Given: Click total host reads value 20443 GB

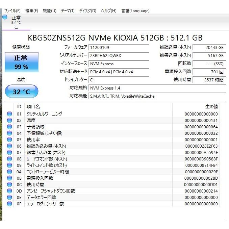Looking at the screenshot, I should (x=209, y=48).
